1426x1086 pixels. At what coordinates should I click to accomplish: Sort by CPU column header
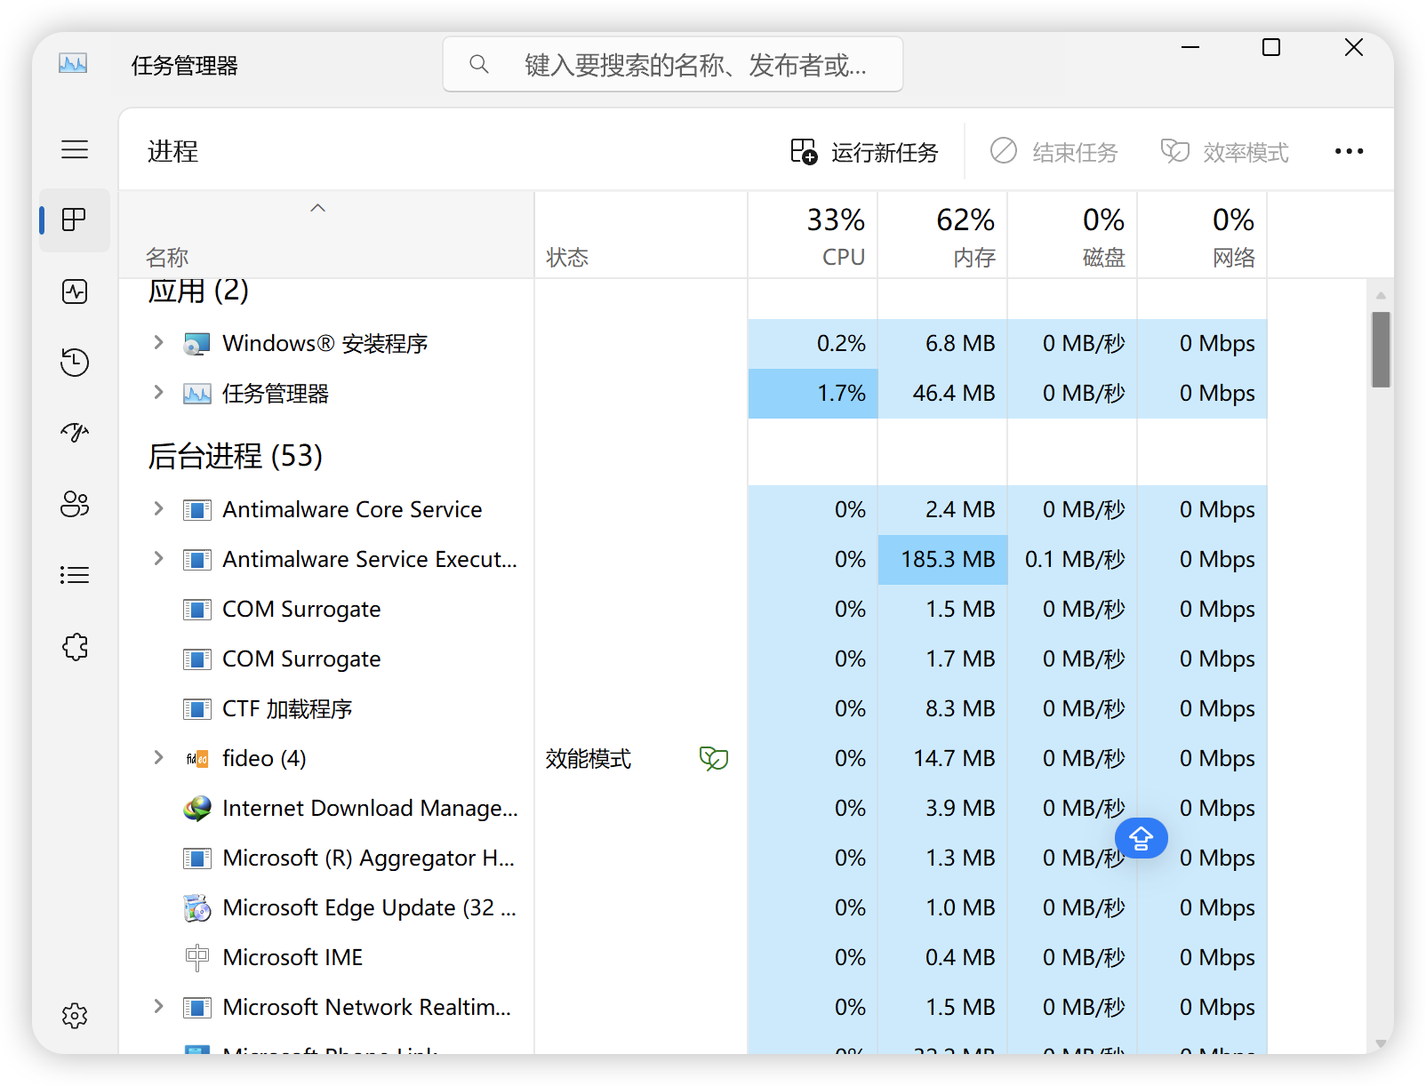click(x=813, y=236)
